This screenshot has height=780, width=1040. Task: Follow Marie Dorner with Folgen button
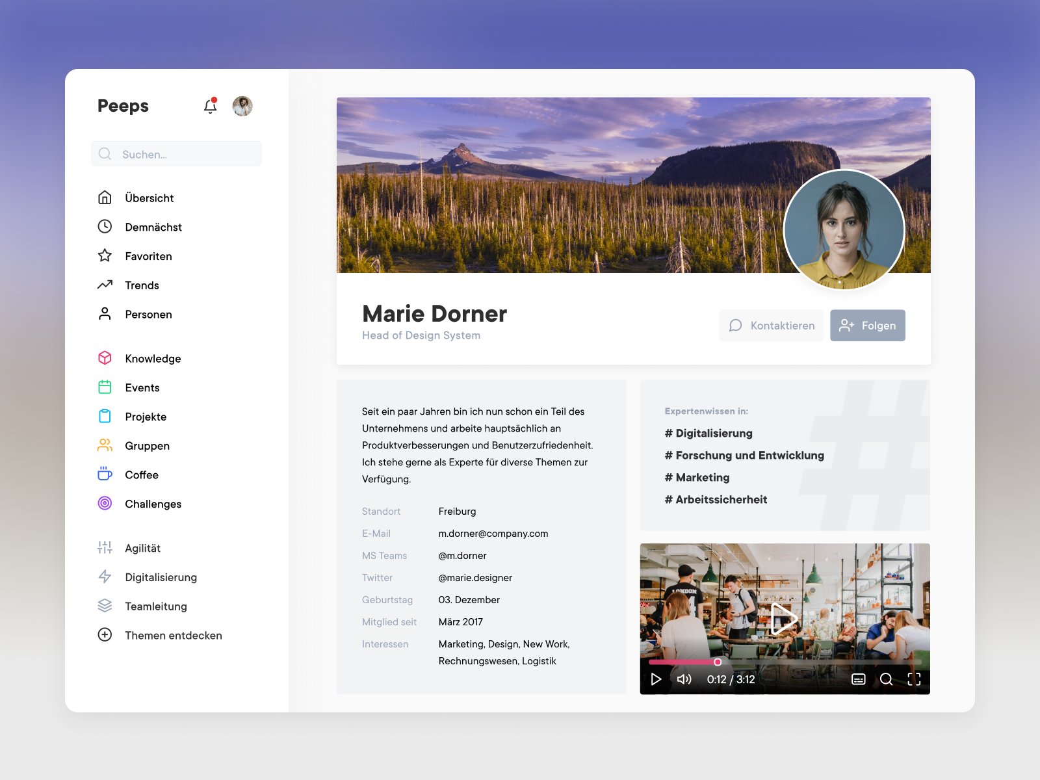867,326
